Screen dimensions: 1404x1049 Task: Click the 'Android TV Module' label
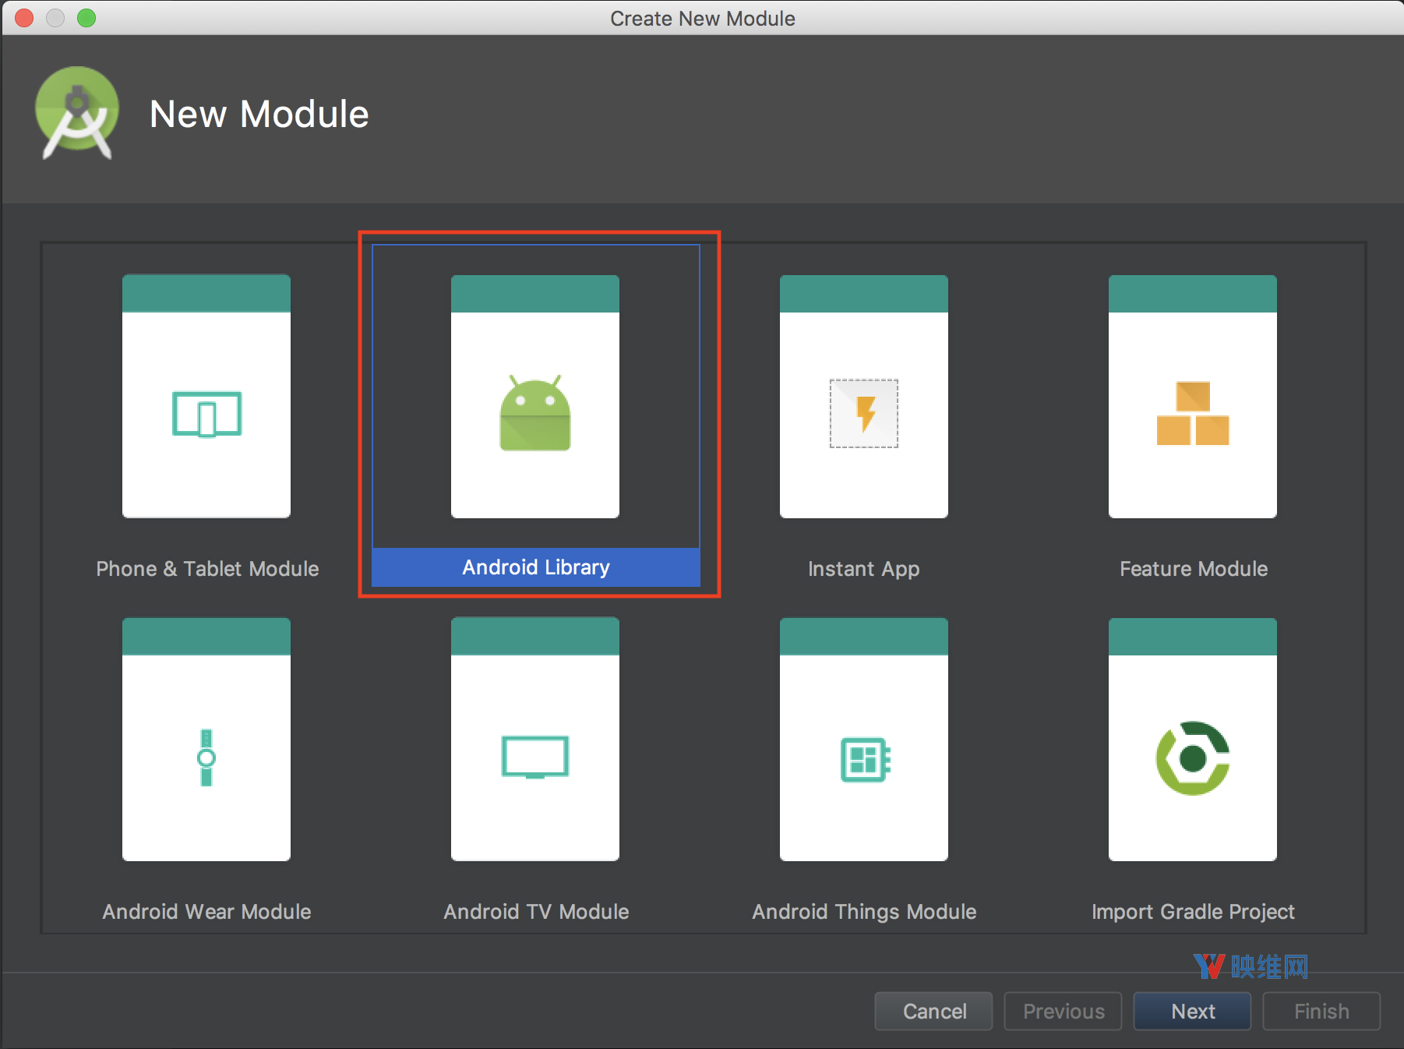[x=536, y=912]
